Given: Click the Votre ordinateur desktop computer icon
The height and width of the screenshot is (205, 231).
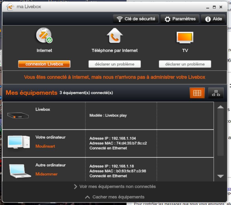Looking at the screenshot, I should tap(19, 142).
